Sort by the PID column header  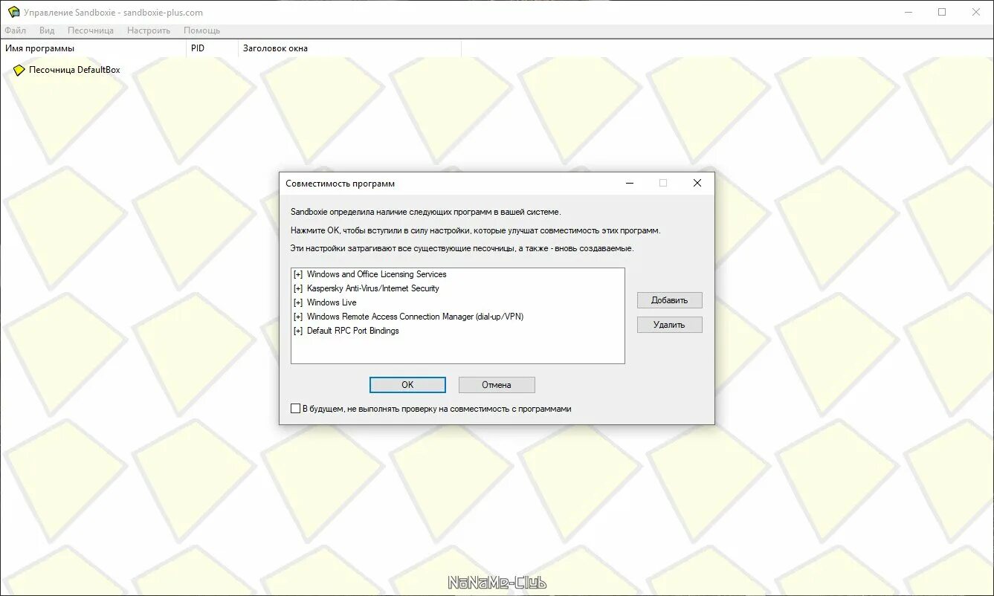tap(212, 48)
